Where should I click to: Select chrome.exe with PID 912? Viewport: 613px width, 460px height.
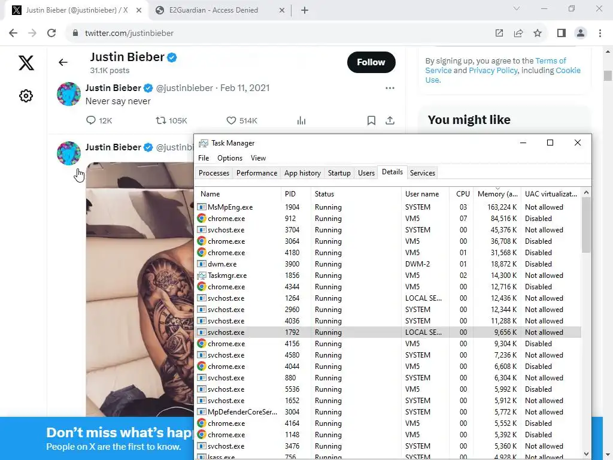(x=388, y=219)
